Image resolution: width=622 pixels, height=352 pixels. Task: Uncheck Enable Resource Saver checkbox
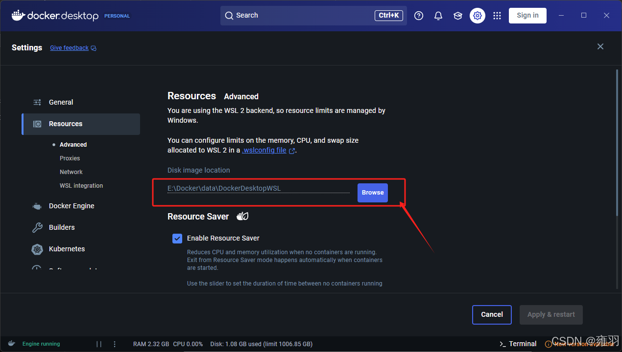(177, 238)
